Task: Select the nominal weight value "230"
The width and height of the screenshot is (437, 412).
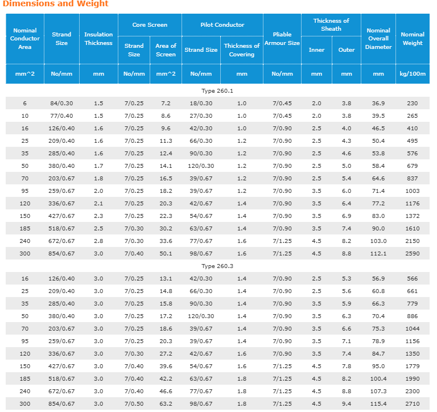Action: 413,104
